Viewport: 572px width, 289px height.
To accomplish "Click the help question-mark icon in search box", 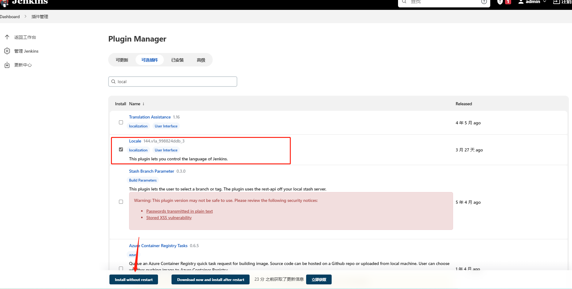I will (484, 2).
